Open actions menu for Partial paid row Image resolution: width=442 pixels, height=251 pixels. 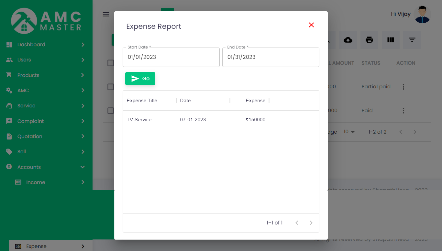click(x=403, y=87)
